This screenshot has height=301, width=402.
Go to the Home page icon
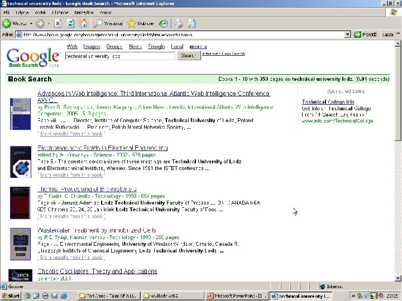tap(83, 23)
